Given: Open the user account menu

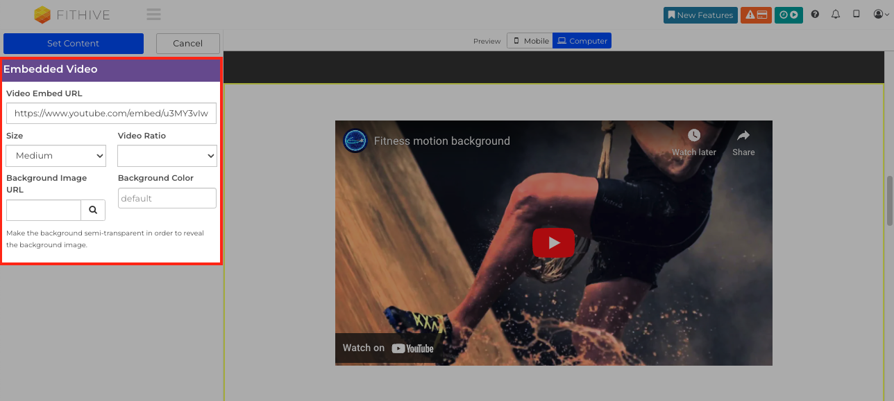Looking at the screenshot, I should pos(882,15).
